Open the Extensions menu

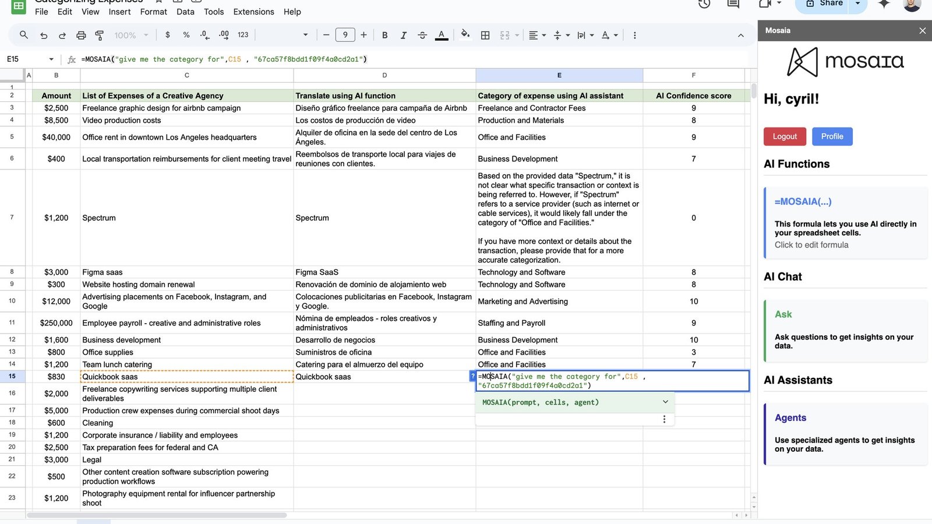pyautogui.click(x=253, y=12)
